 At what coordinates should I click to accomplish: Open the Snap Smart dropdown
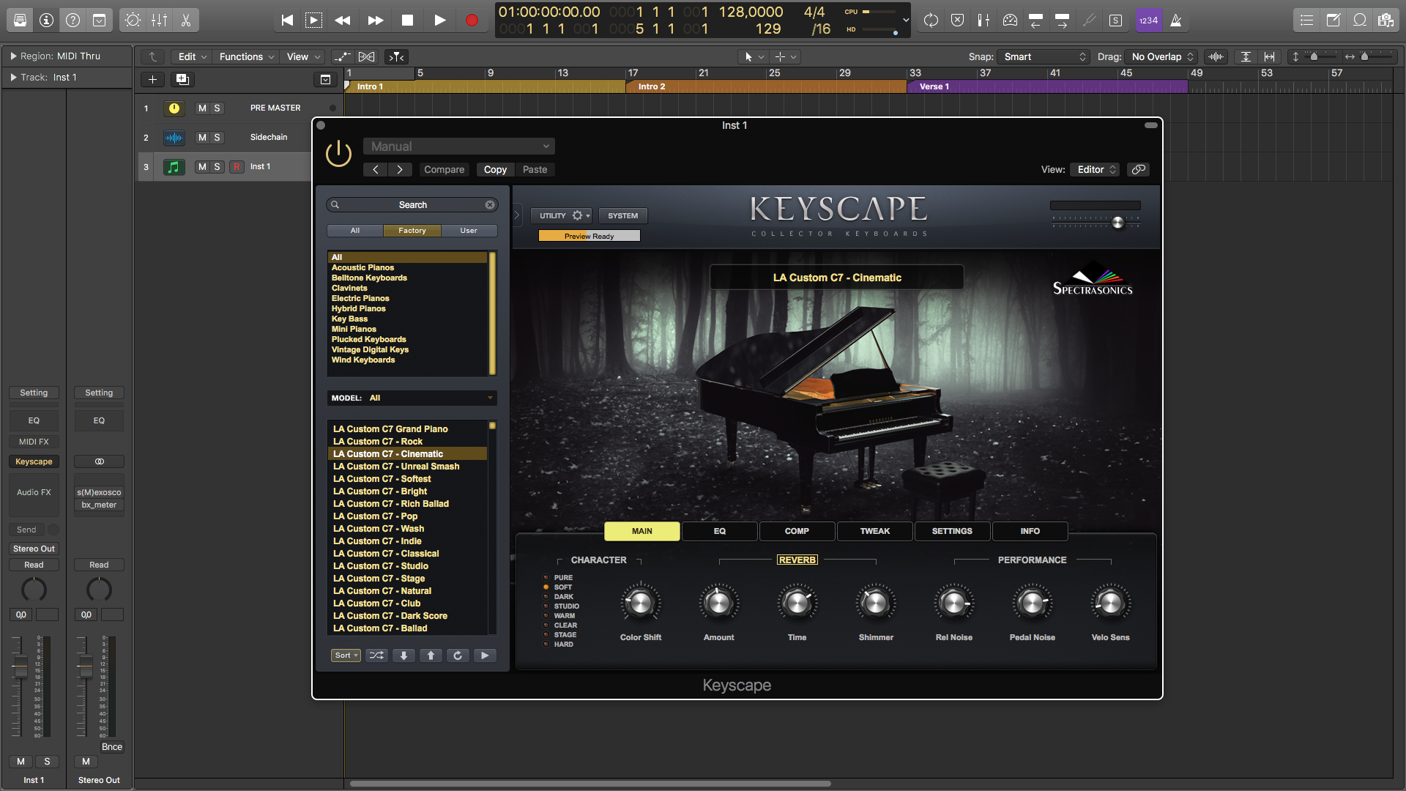[1044, 56]
